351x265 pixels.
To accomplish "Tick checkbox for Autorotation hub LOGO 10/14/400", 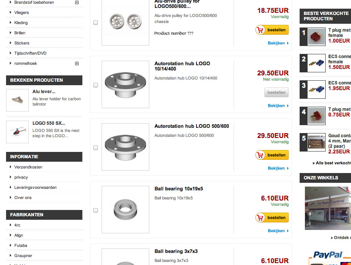I will [96, 85].
